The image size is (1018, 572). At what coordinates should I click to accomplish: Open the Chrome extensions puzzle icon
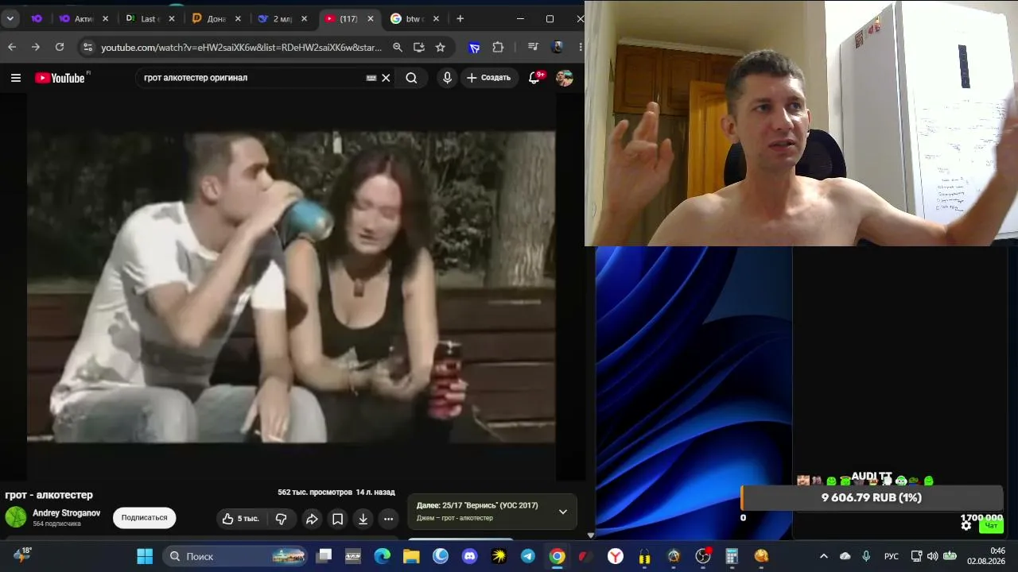(x=498, y=48)
